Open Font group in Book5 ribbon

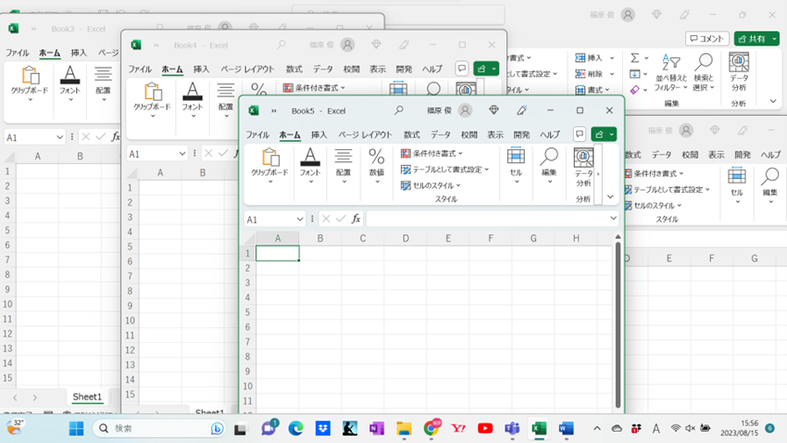(x=309, y=166)
